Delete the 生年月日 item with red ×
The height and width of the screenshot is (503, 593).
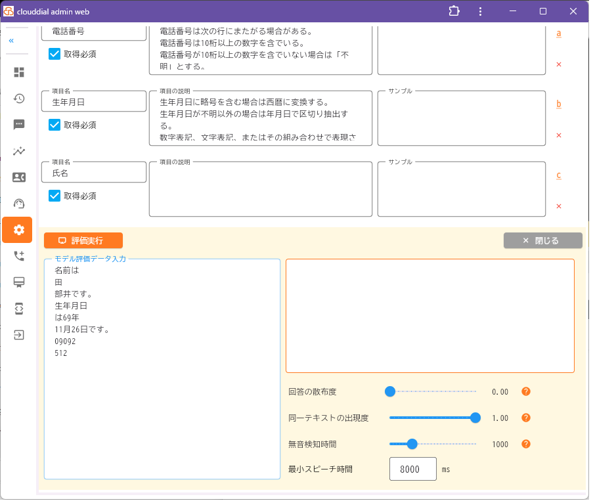[x=559, y=135]
